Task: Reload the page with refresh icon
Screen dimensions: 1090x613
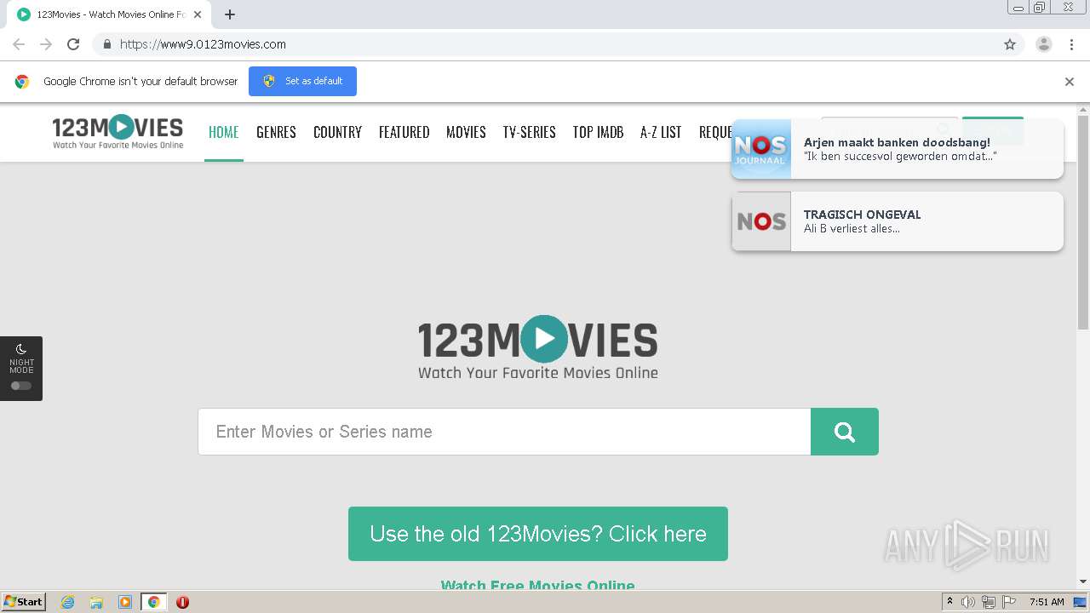Action: [73, 44]
